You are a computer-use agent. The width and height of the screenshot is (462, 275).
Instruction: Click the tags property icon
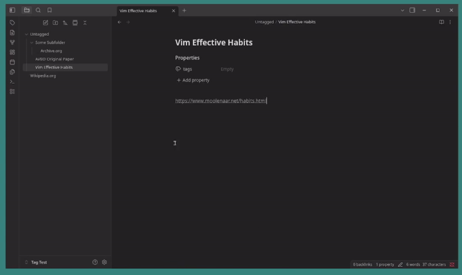[178, 69]
